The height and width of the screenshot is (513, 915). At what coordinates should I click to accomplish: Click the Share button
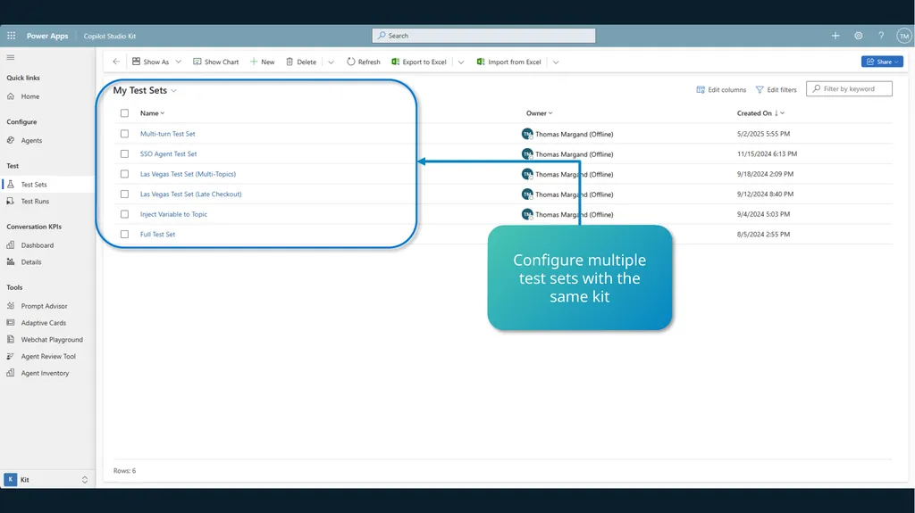(x=882, y=62)
